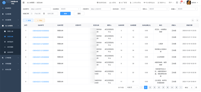Open the 出库类型 dropdown filter
This screenshot has width=201, height=92.
tap(70, 9)
